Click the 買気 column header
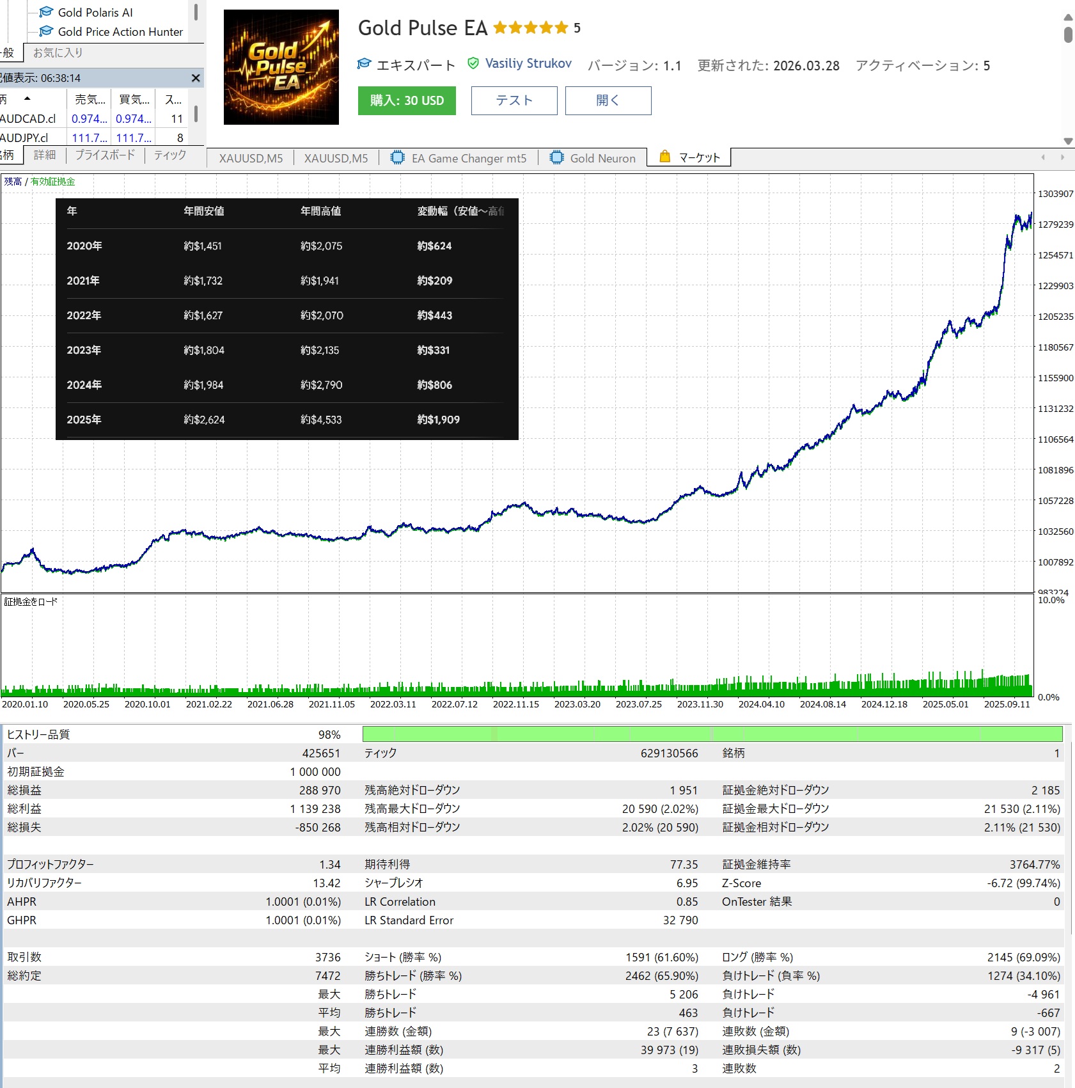1075x1088 pixels. [134, 99]
